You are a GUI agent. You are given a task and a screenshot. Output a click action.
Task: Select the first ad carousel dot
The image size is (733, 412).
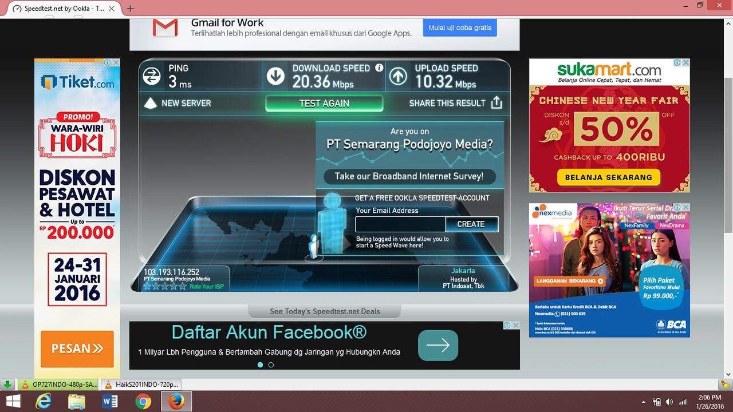(x=260, y=365)
